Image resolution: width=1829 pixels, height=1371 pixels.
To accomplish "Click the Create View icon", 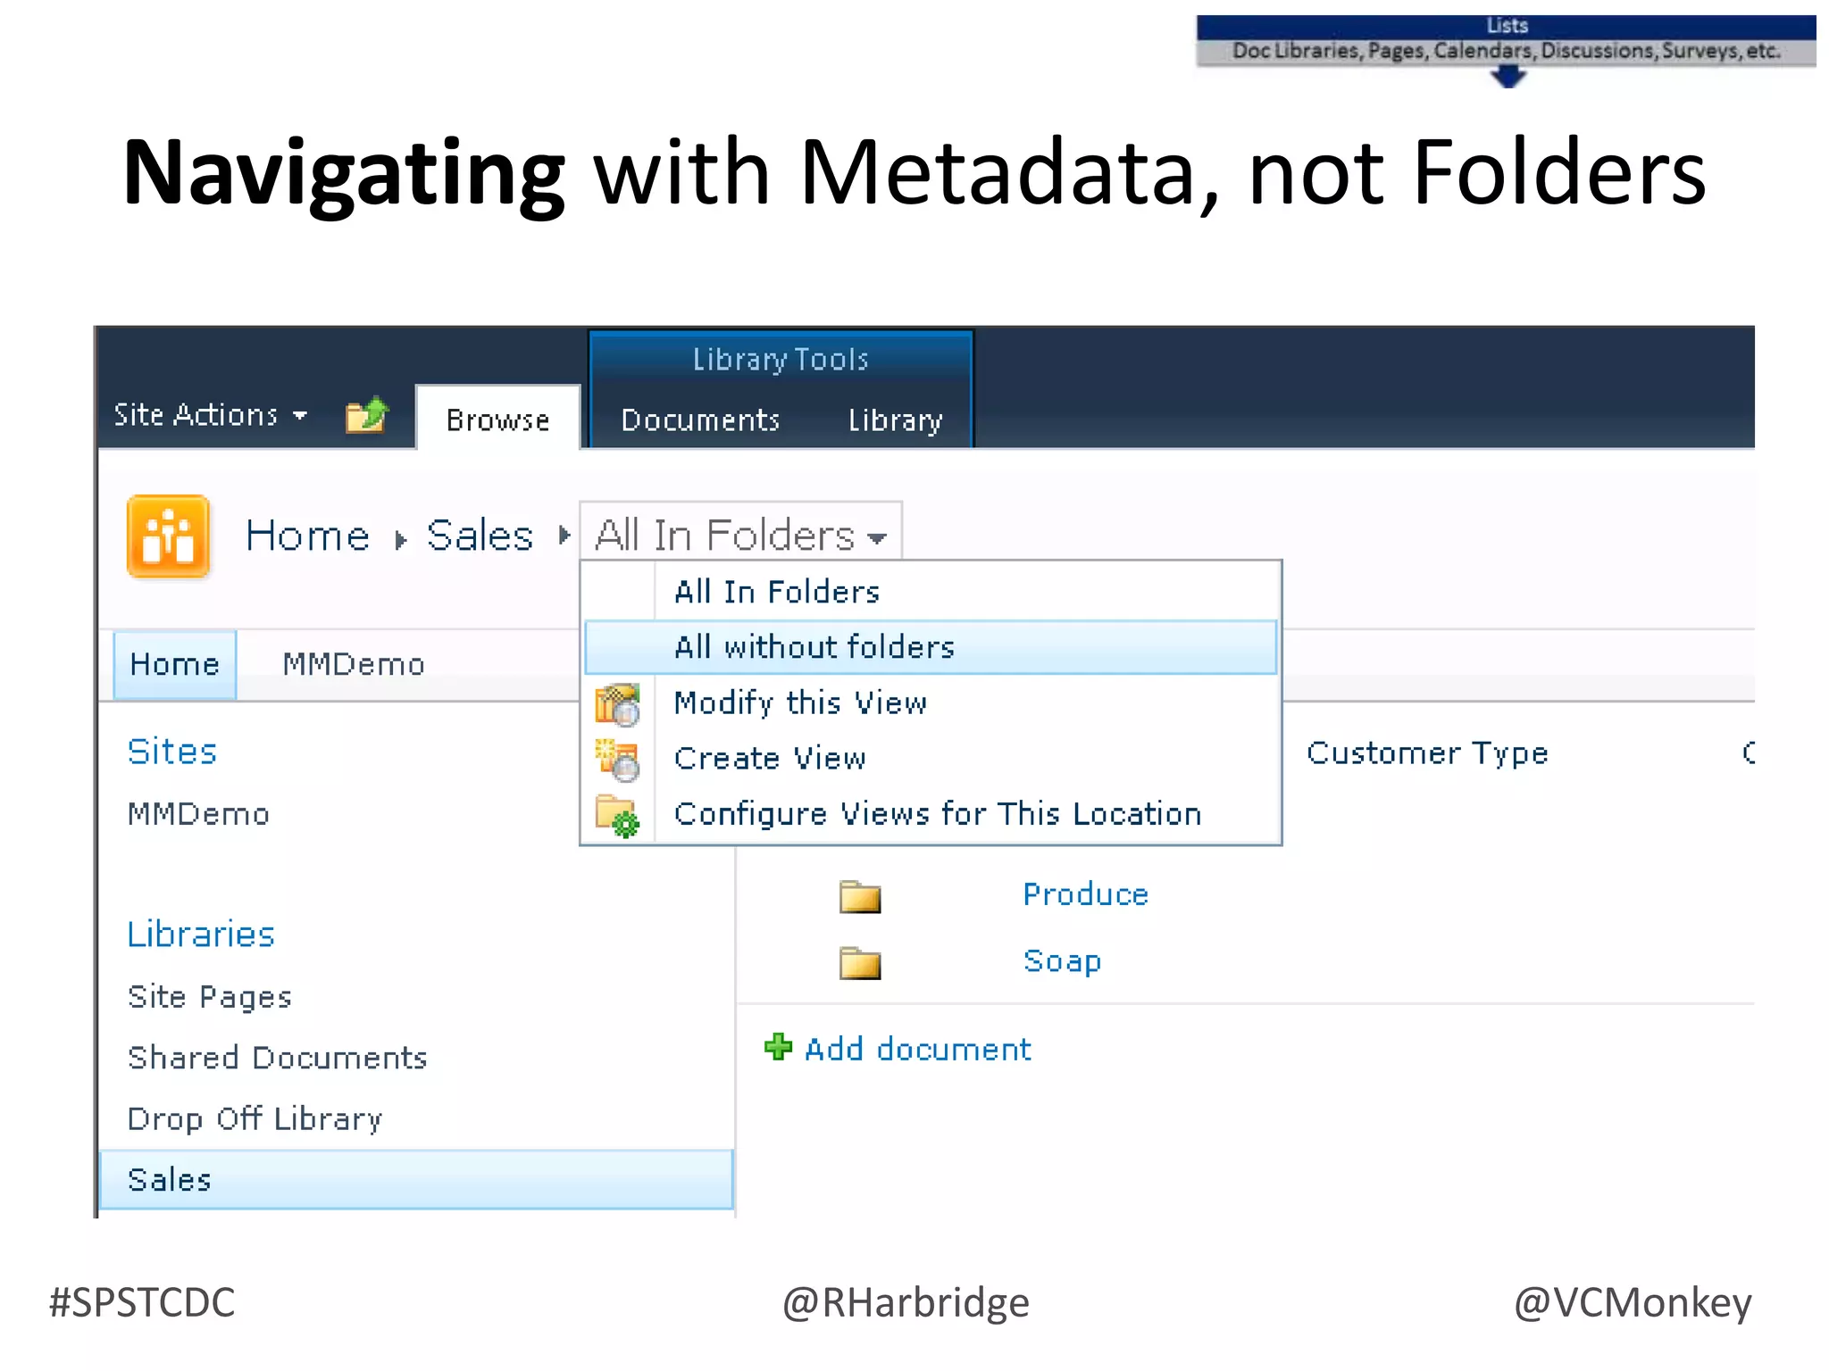I will click(x=617, y=760).
